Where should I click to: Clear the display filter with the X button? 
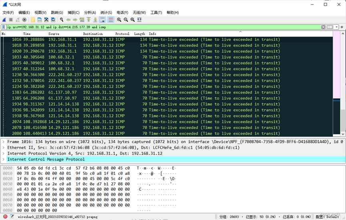point(323,27)
